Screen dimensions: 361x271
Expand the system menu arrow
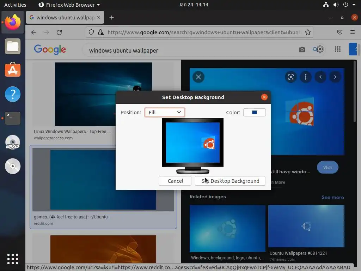(354, 5)
